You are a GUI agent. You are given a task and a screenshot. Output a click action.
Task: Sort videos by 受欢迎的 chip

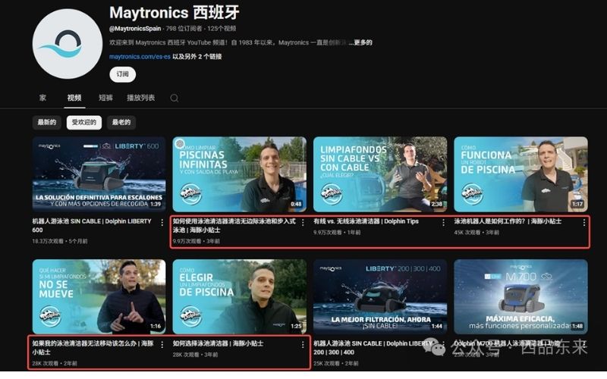point(84,122)
